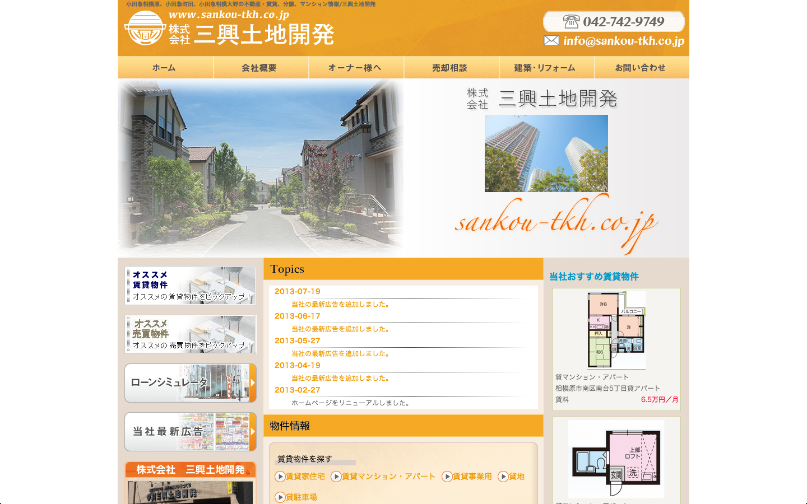Image resolution: width=807 pixels, height=504 pixels.
Task: Click 相模原市南区南台5丁目貸アパート text
Action: click(x=608, y=389)
